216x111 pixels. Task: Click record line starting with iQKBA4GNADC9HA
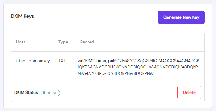pyautogui.click(x=138, y=67)
